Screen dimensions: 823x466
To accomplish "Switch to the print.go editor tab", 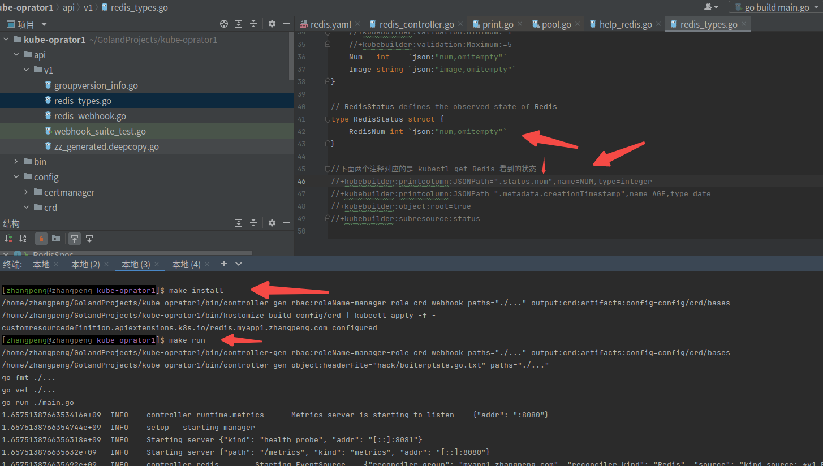I will 497,24.
